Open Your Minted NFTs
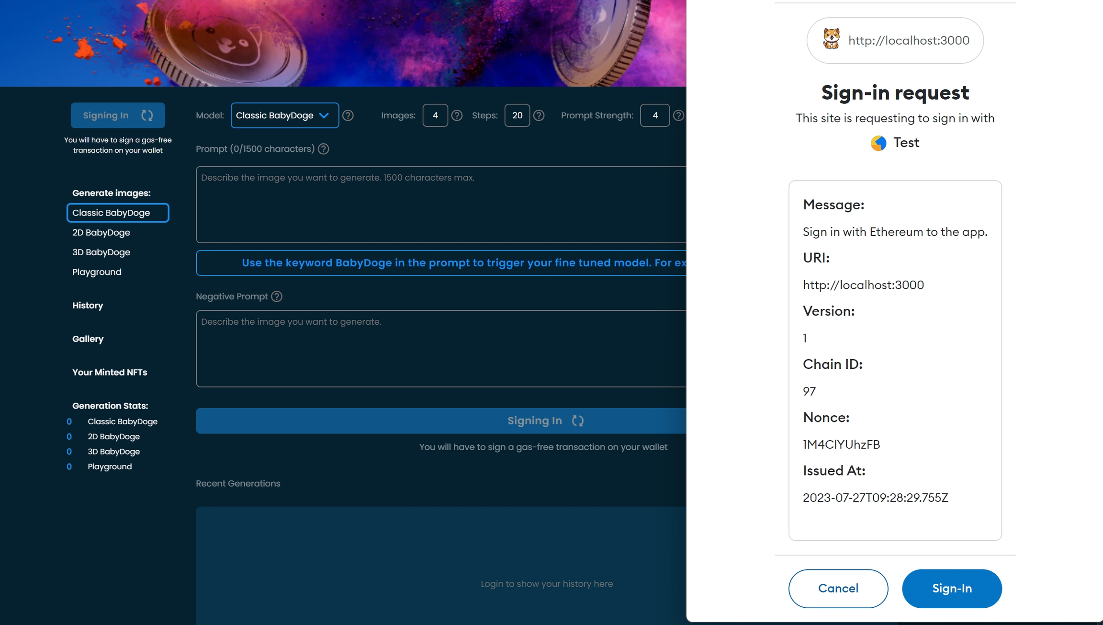 [x=110, y=373]
